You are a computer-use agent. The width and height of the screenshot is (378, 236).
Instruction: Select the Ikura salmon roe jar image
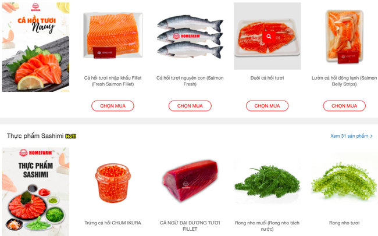coord(113,183)
